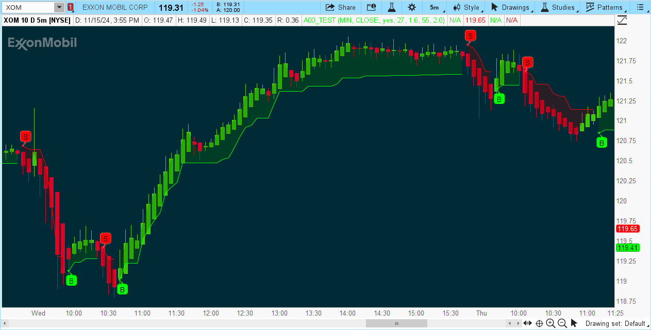Screen dimensions: 651x330
Task: Click the 120.25 price axis label
Action: pyautogui.click(x=626, y=181)
